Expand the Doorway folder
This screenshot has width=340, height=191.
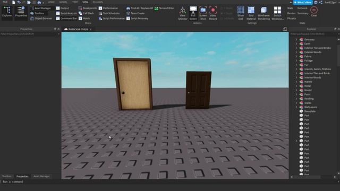pos(296,39)
